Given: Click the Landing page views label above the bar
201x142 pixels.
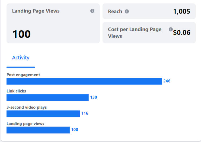Looking at the screenshot, I should [25, 124].
